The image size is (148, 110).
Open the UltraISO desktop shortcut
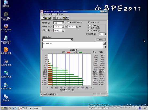pos(6,28)
